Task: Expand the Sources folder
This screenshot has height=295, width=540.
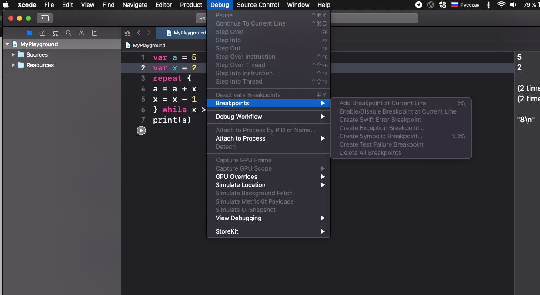Action: tap(13, 54)
